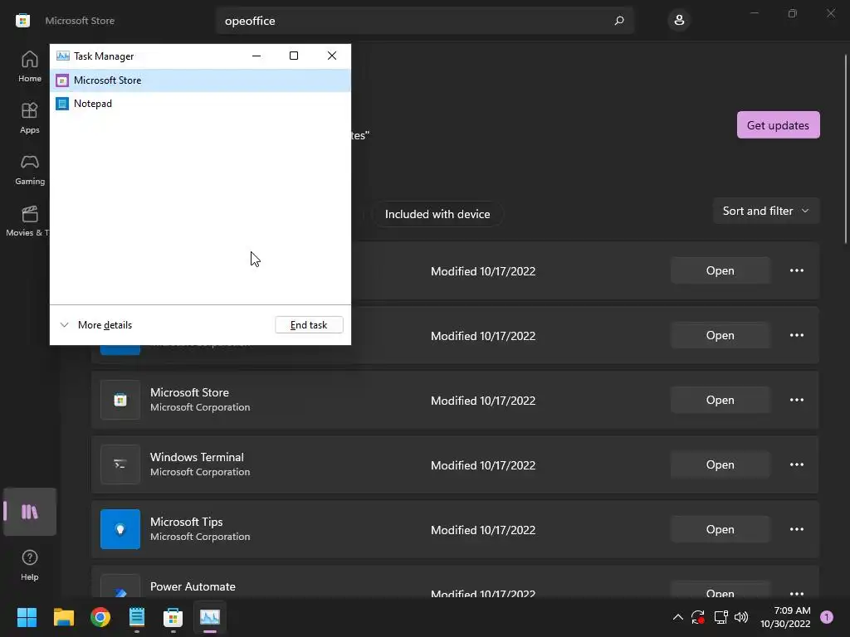Click the Power Automate app name

click(193, 586)
